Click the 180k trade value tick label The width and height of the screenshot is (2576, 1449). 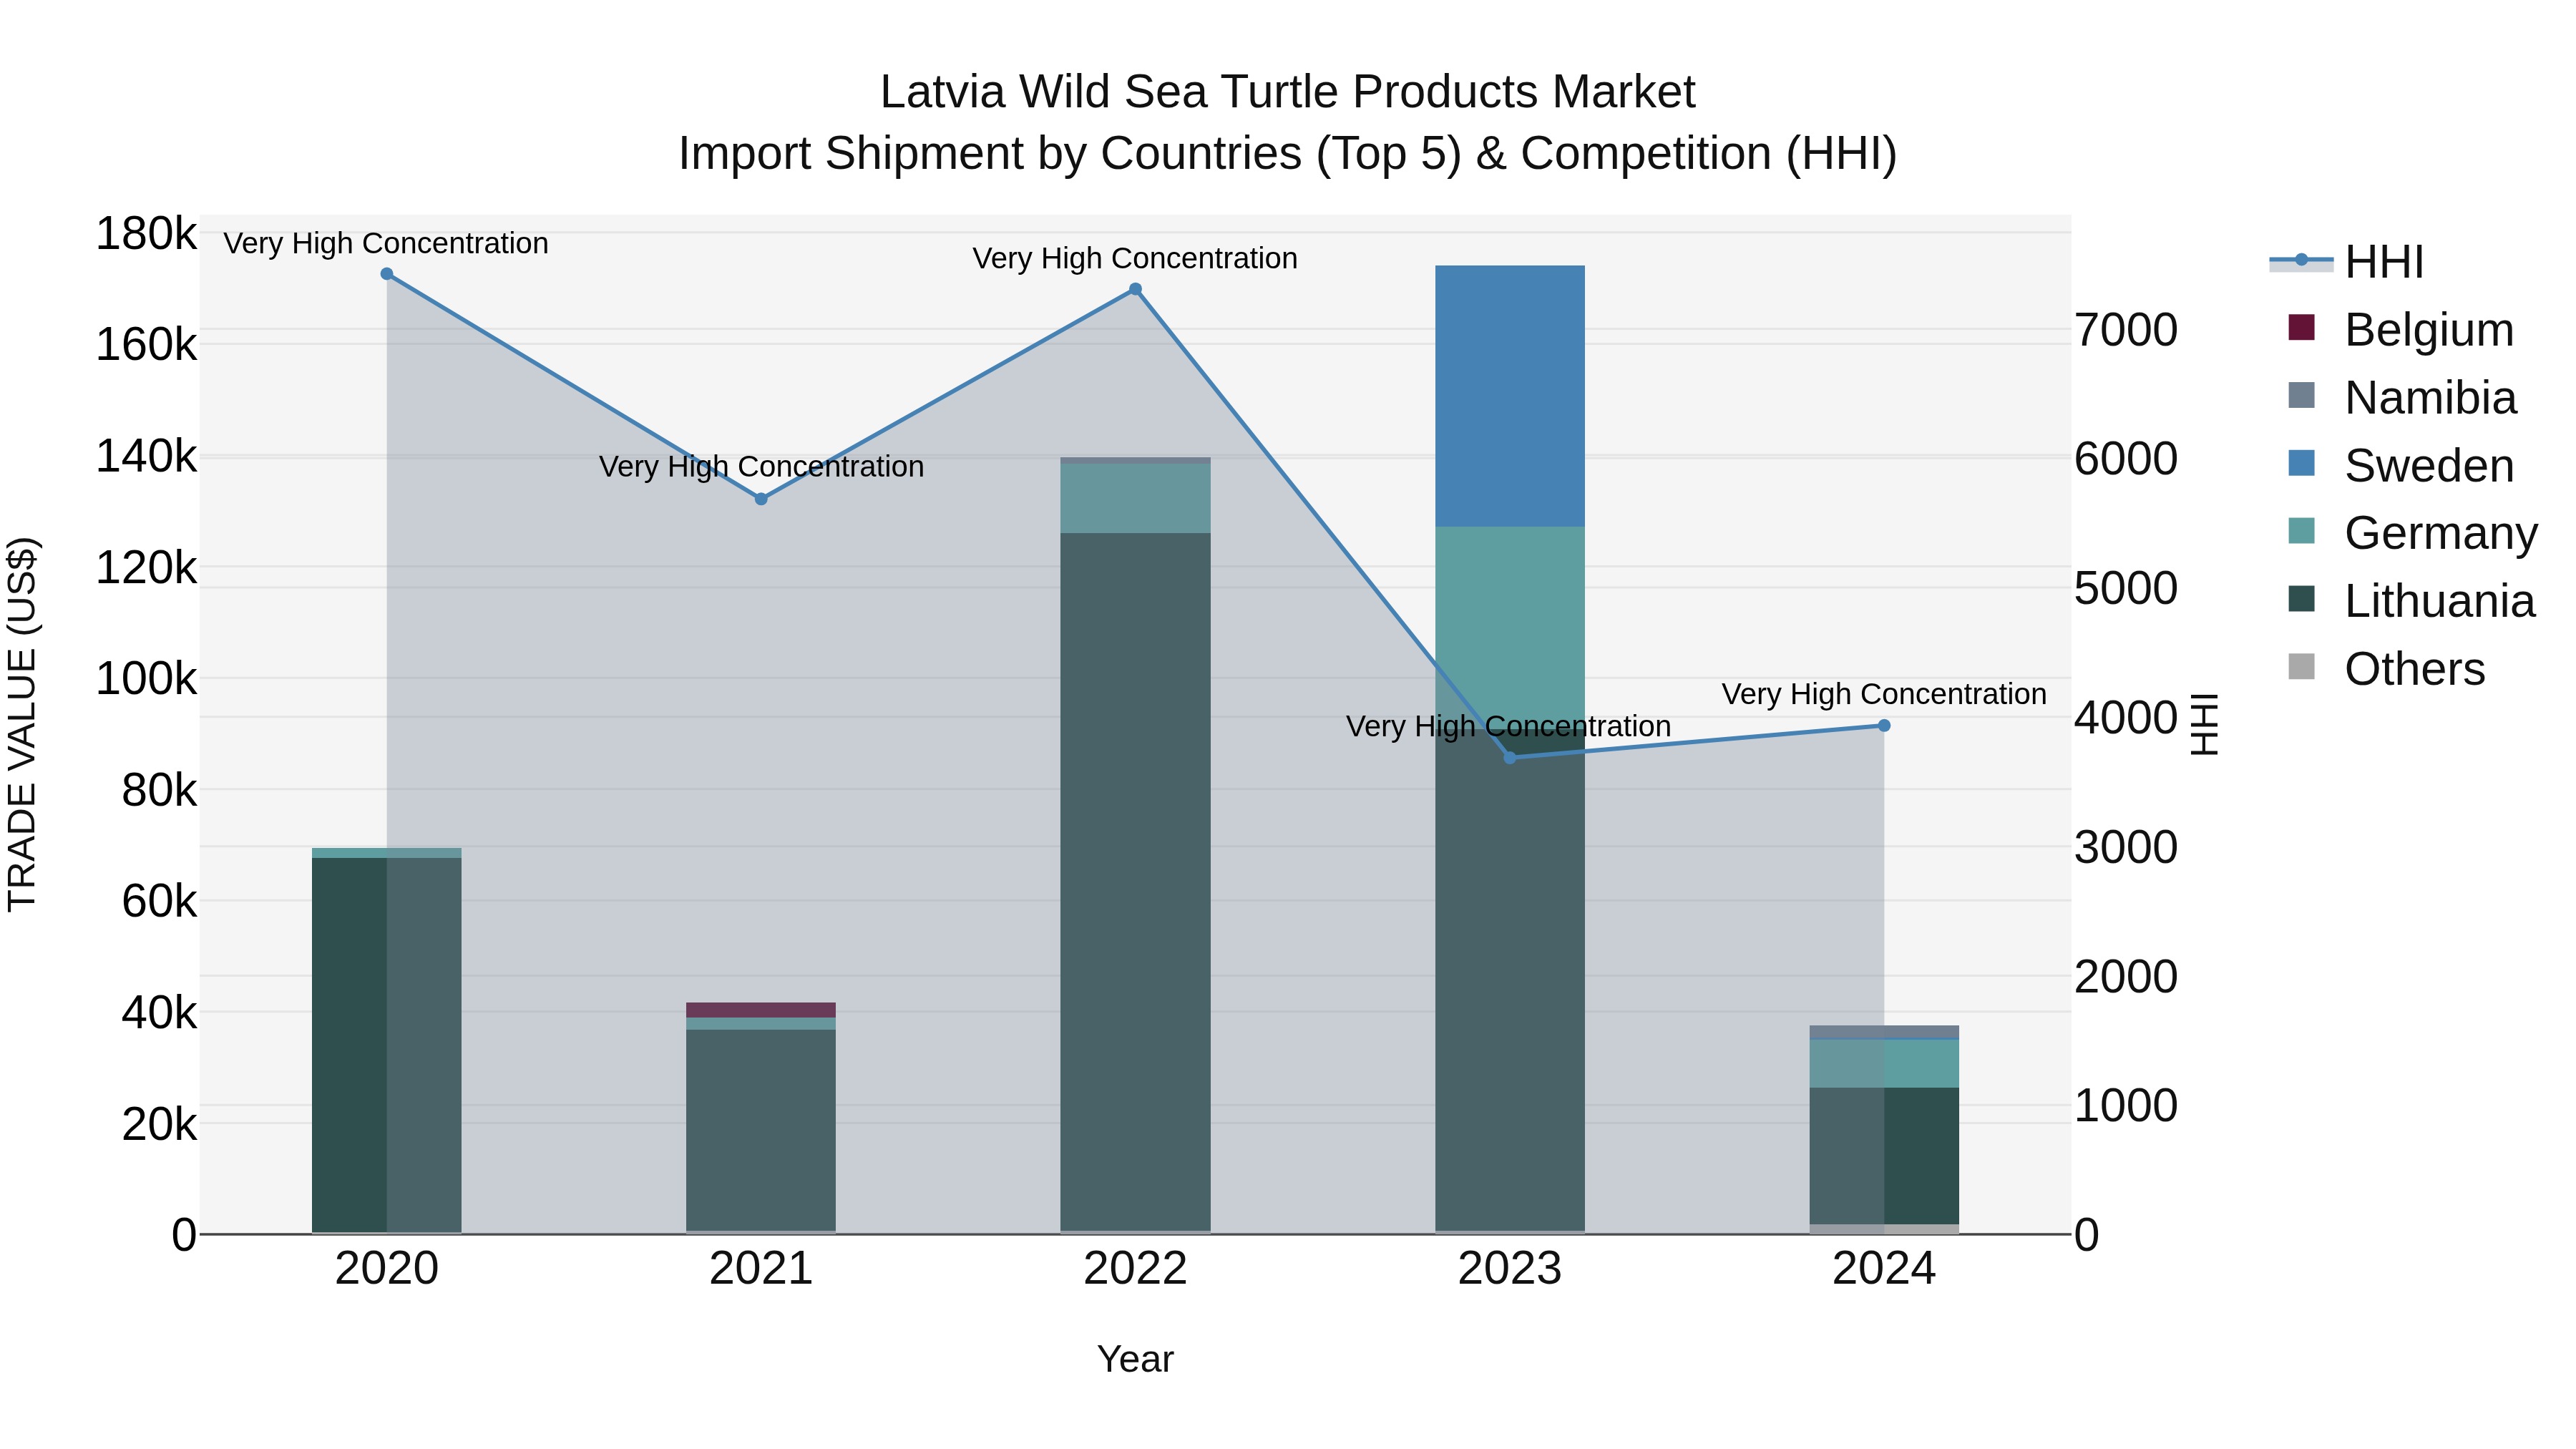(146, 234)
